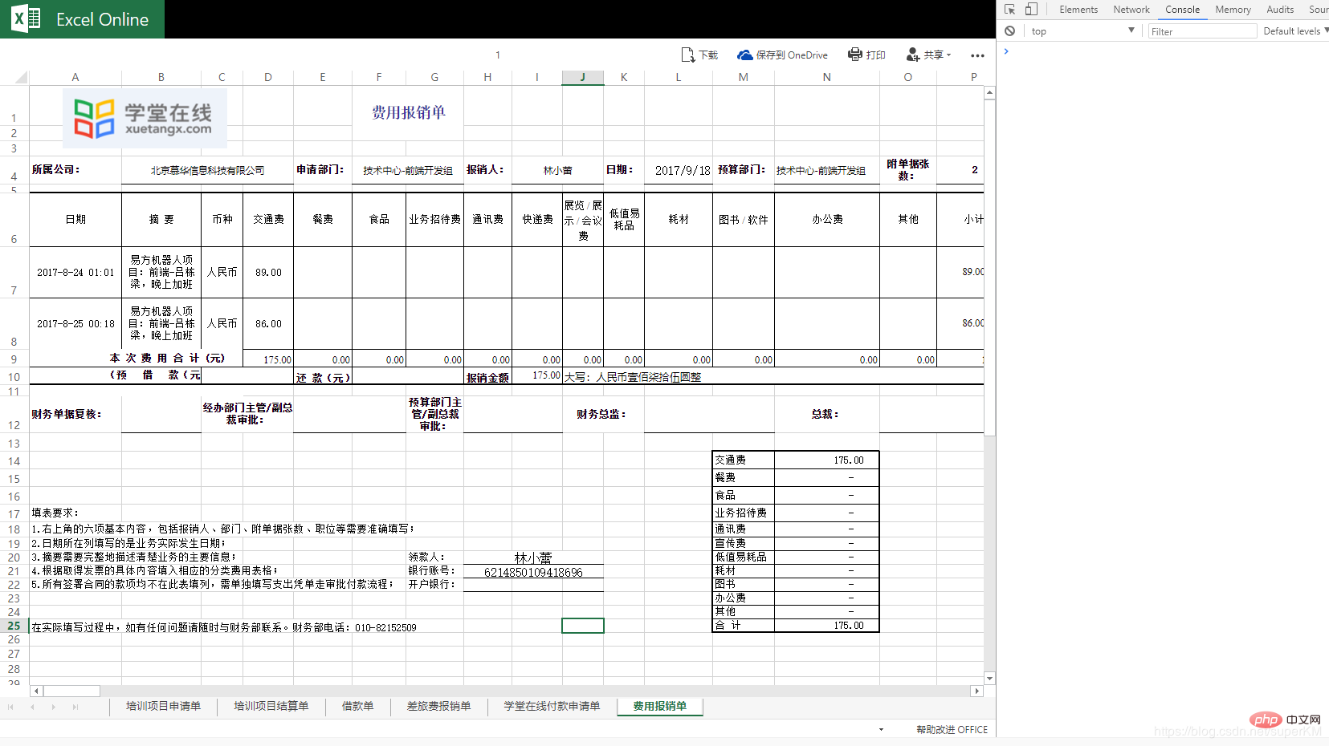
Task: Click cell with date 2017-8-25 00:18
Action: 75,324
